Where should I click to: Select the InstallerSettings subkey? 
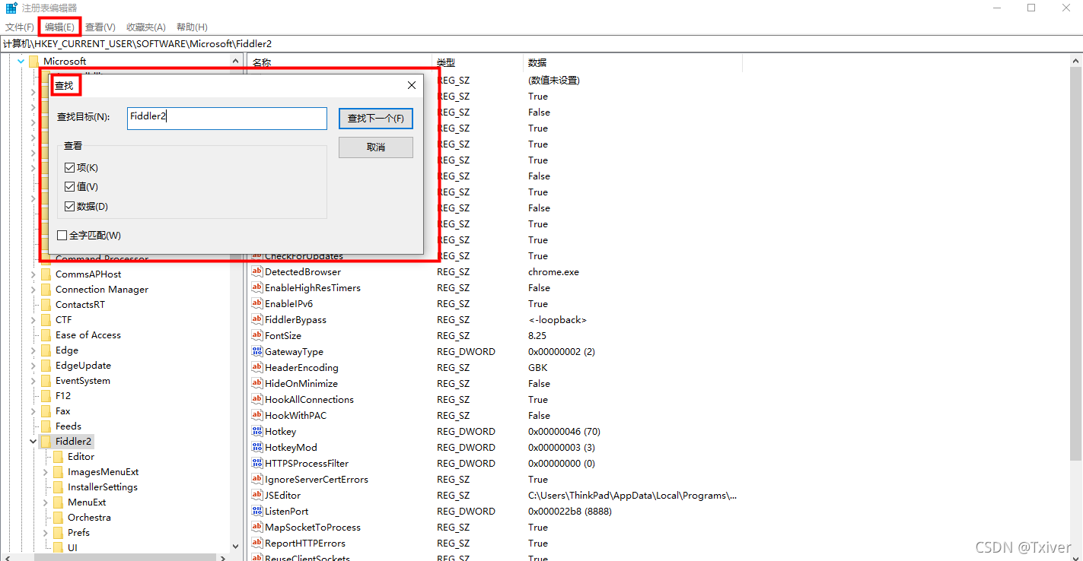pos(103,487)
